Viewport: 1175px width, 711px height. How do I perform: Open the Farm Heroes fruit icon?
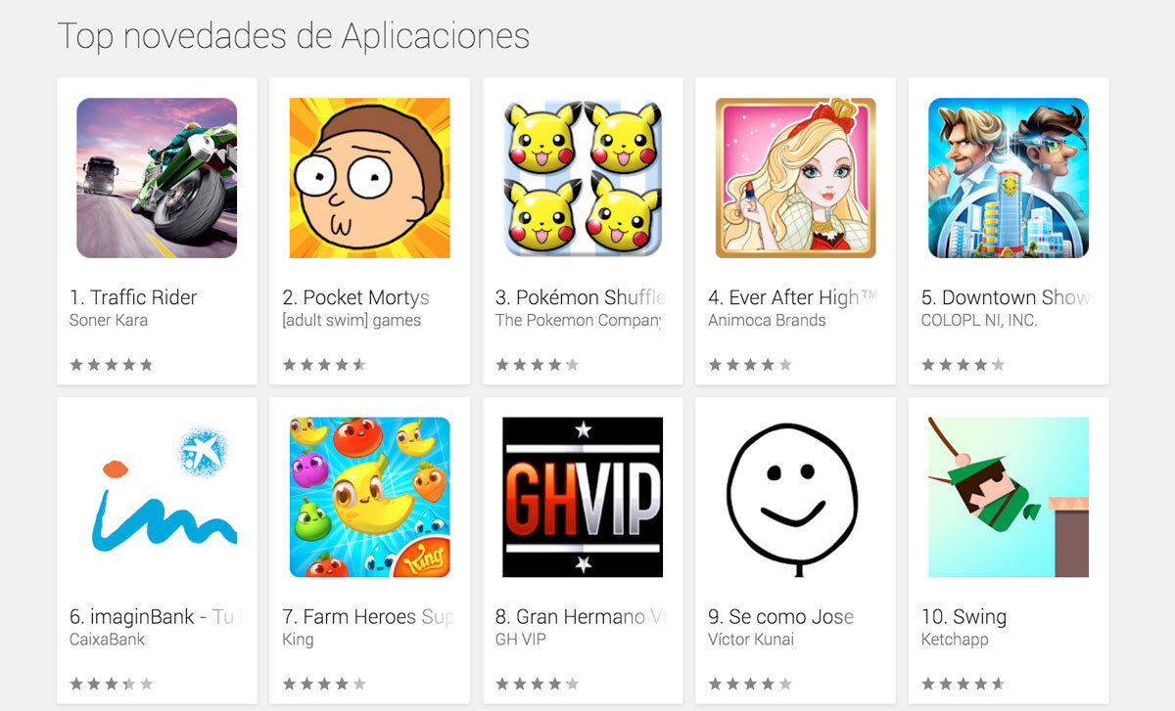tap(369, 497)
